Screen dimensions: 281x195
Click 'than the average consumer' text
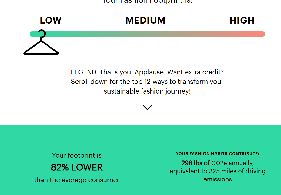click(x=77, y=180)
